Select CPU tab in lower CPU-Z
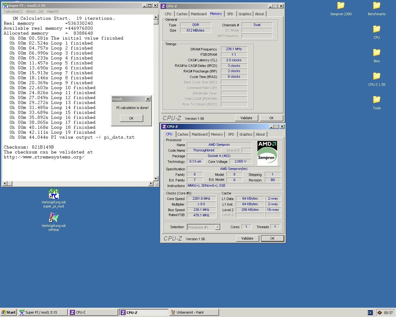Image resolution: width=396 pixels, height=317 pixels. pyautogui.click(x=169, y=134)
